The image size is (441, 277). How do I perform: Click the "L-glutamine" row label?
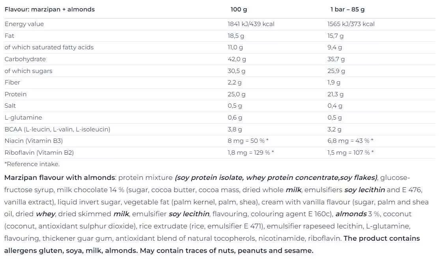pyautogui.click(x=23, y=118)
